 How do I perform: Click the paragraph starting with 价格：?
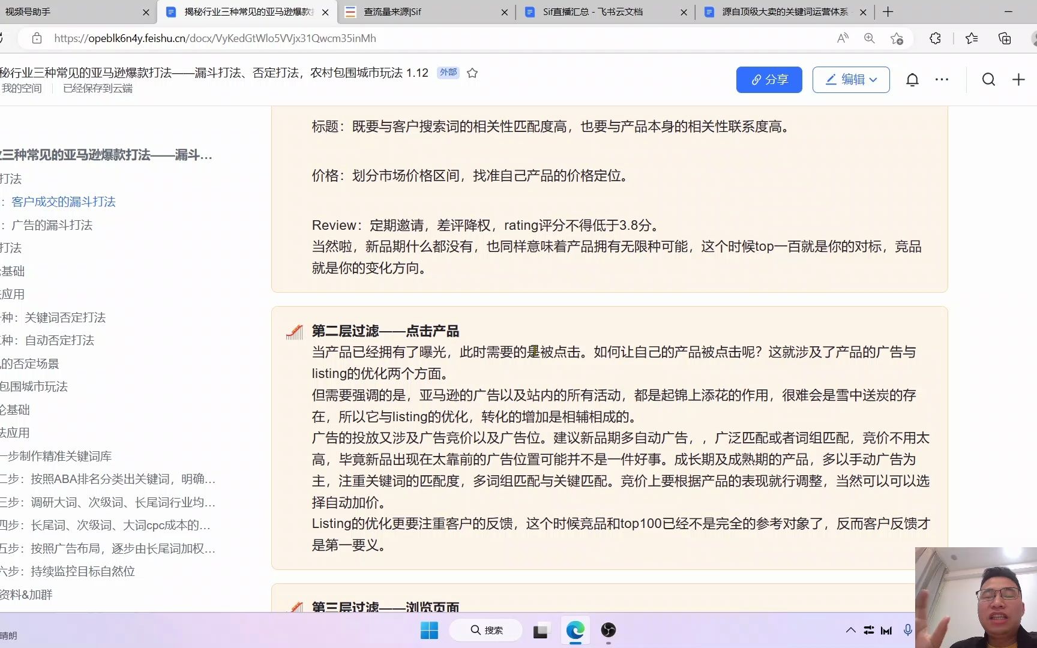coord(471,176)
